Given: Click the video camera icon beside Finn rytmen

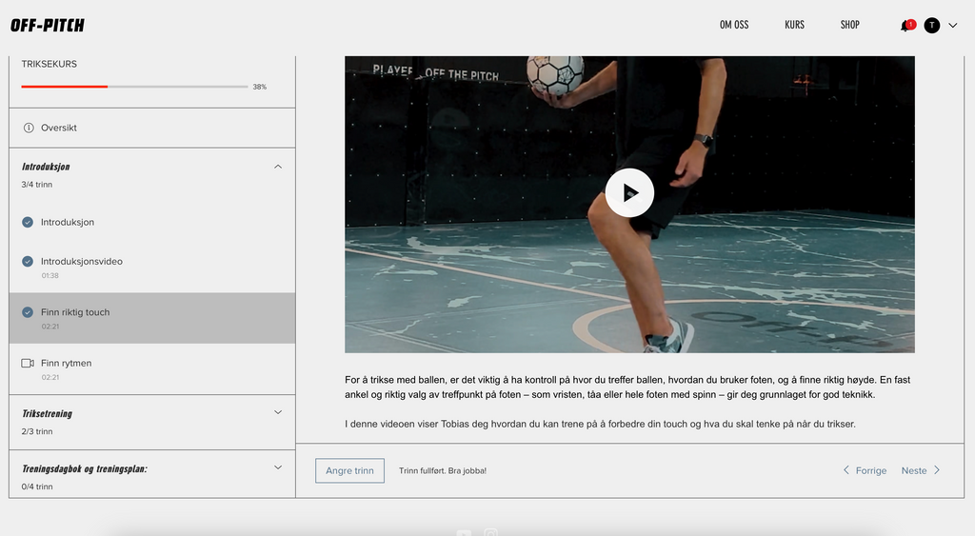Looking at the screenshot, I should click(28, 363).
